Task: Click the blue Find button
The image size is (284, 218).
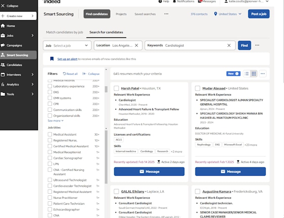Action: click(244, 45)
